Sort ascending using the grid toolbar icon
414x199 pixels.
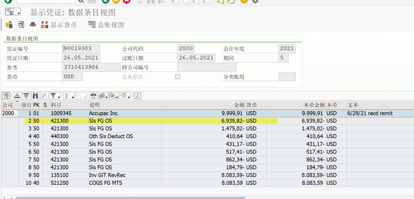click(17, 95)
